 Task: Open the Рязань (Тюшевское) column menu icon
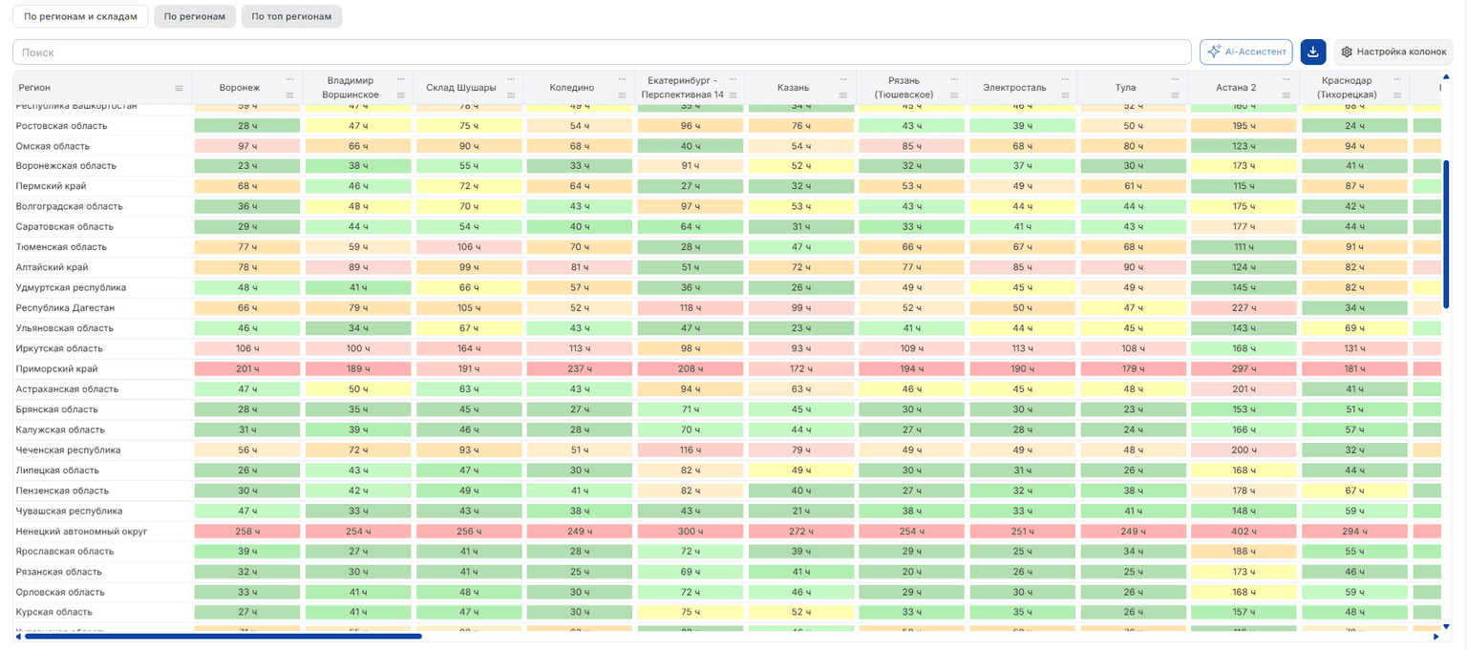pos(954,94)
